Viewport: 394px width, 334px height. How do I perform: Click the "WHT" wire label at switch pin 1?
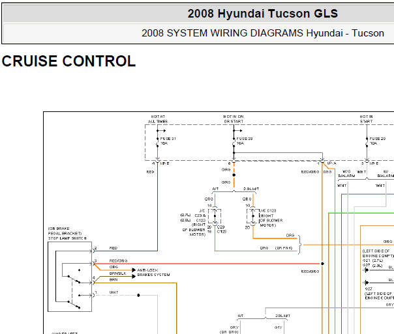point(114,292)
